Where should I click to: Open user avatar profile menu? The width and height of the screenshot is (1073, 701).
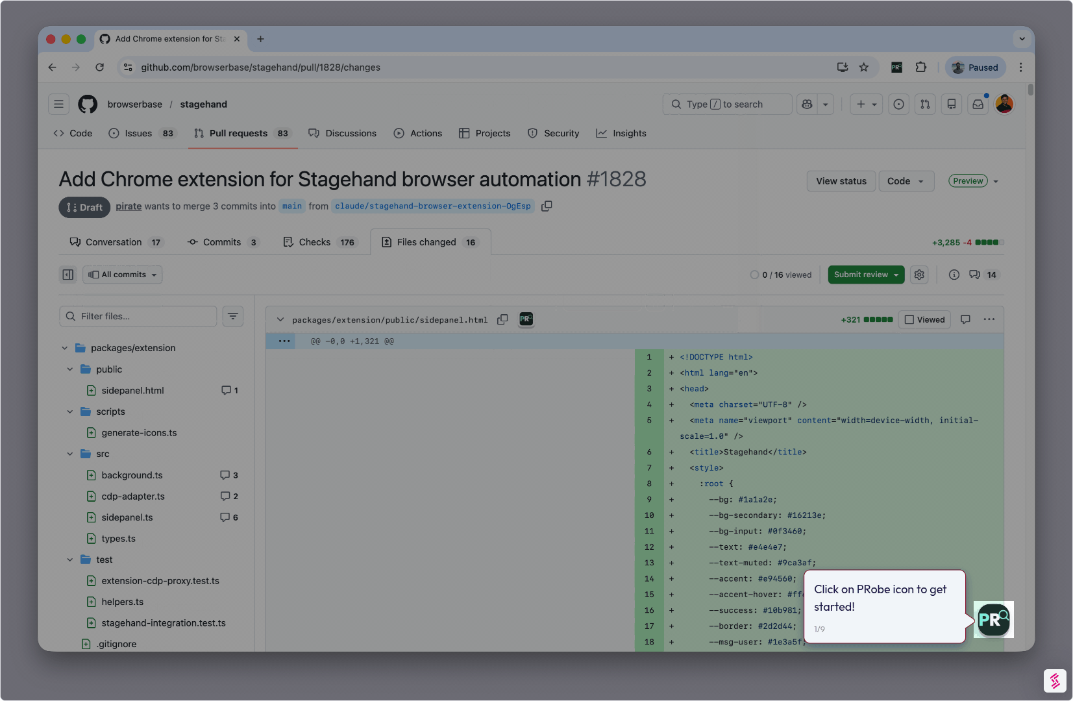click(1004, 104)
